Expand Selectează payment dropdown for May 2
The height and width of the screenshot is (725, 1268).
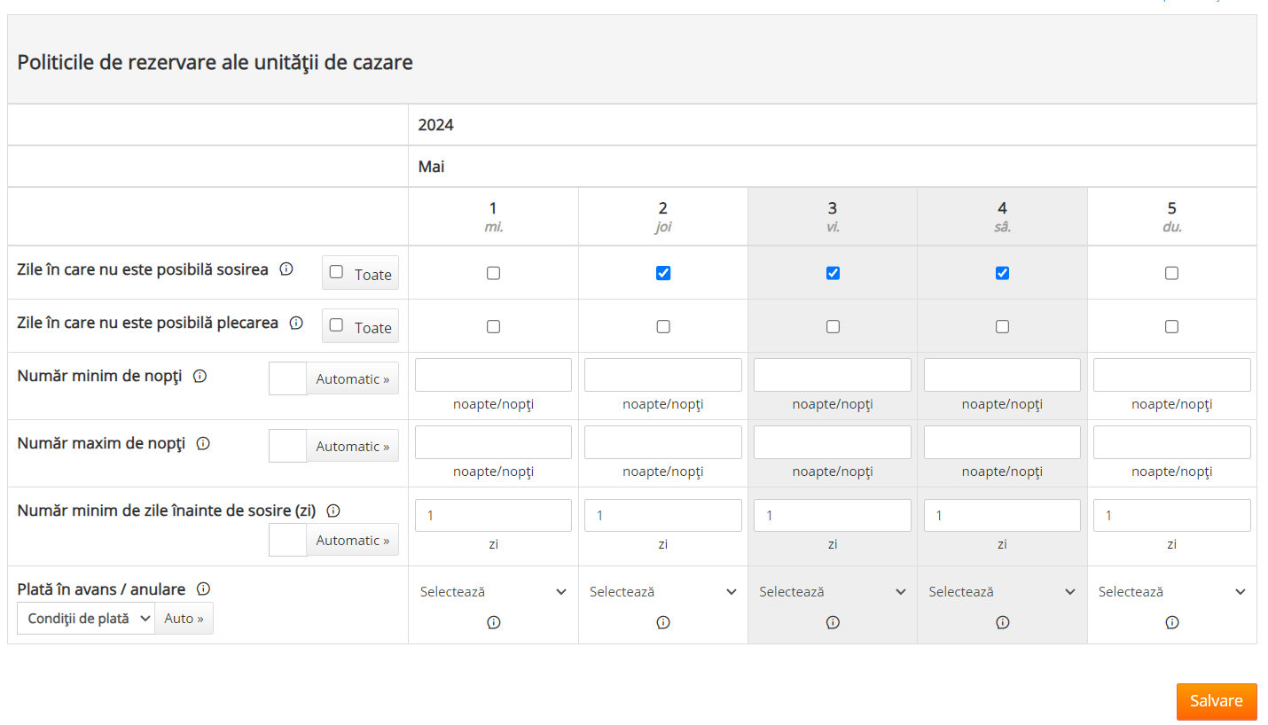(662, 592)
